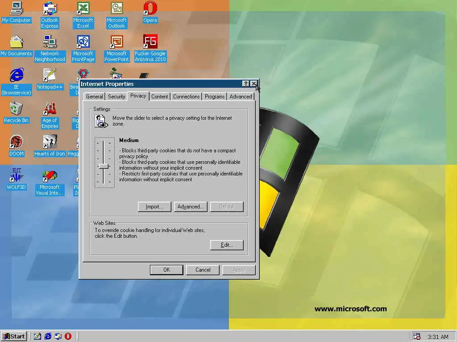The height and width of the screenshot is (342, 457).
Task: Click the 3:31 AM clock in tray
Action: point(438,337)
